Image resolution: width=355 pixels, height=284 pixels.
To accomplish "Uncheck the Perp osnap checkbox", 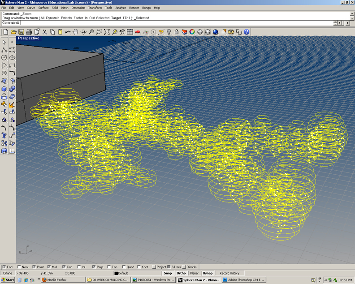I will click(94, 267).
